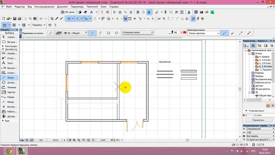Select the Линия tool in toolbox
This screenshot has width=275, height=155.
[9, 77]
